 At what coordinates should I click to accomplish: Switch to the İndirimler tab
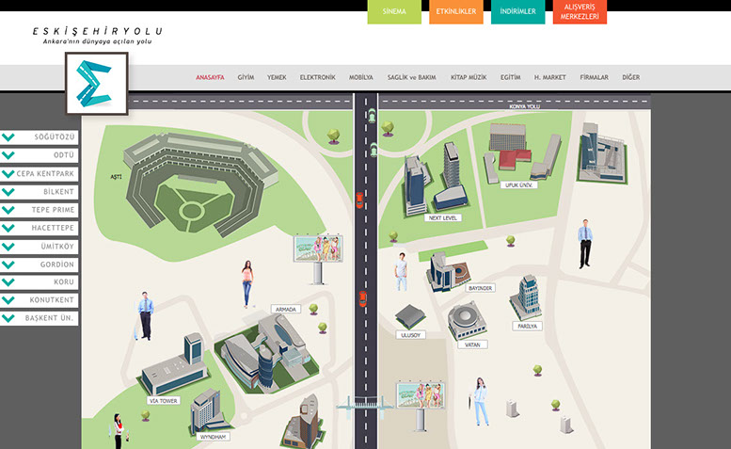(x=517, y=12)
